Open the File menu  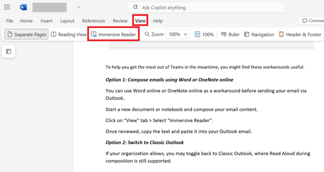9,21
